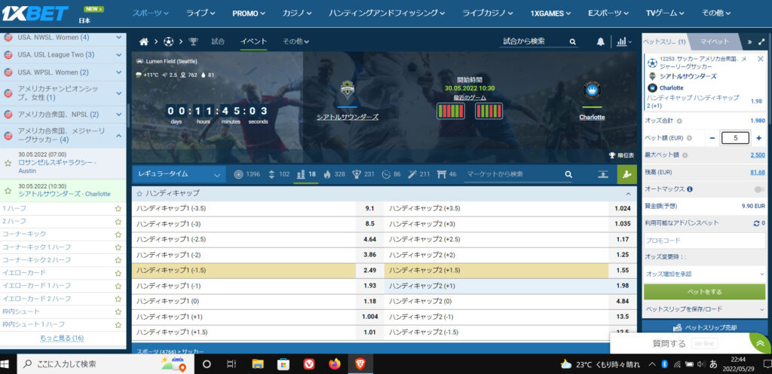Favorite the ロサンゼルスギャラクシー - Austin match star
Image resolution: width=772 pixels, height=374 pixels.
pyautogui.click(x=8, y=162)
